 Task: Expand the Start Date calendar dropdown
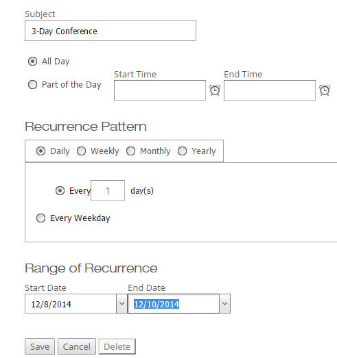tap(121, 304)
